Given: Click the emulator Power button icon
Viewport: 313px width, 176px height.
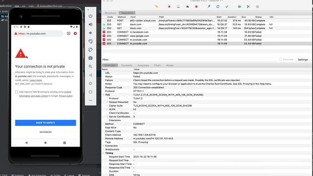Looking at the screenshot, I should click(x=90, y=16).
